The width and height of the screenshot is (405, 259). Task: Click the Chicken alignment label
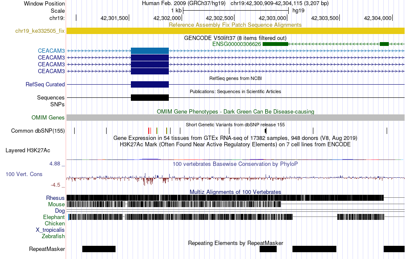(x=55, y=223)
